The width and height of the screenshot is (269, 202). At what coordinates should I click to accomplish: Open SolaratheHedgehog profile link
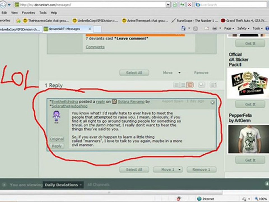(x=69, y=106)
